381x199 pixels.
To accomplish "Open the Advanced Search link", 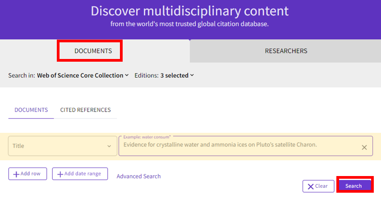I will click(x=138, y=176).
